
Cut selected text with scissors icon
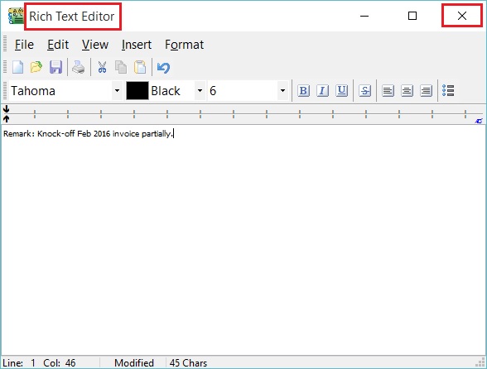[x=102, y=67]
